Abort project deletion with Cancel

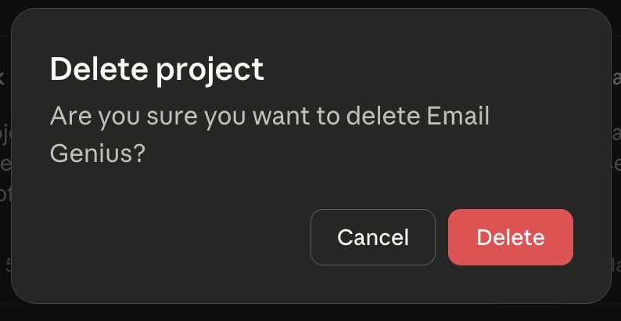coord(372,237)
